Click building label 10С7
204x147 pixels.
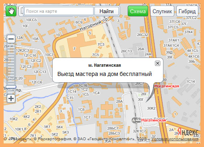click(x=49, y=55)
